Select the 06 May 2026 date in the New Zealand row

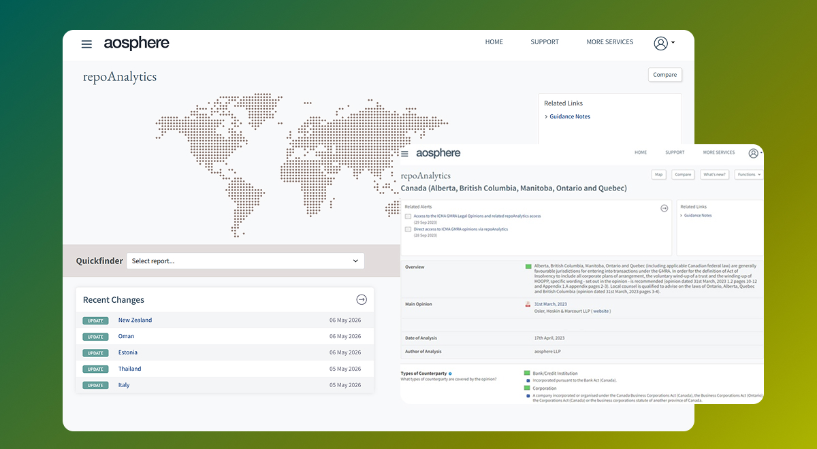click(x=345, y=320)
